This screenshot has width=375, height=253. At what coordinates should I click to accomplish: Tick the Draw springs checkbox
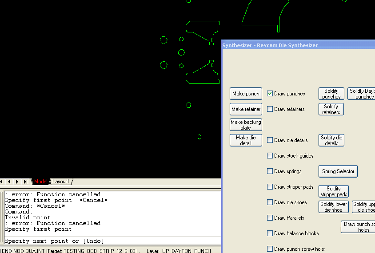pyautogui.click(x=270, y=171)
